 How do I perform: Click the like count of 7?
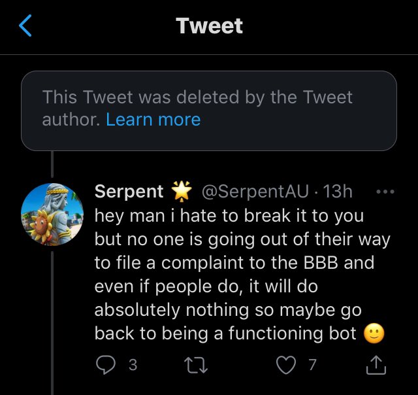coord(312,366)
